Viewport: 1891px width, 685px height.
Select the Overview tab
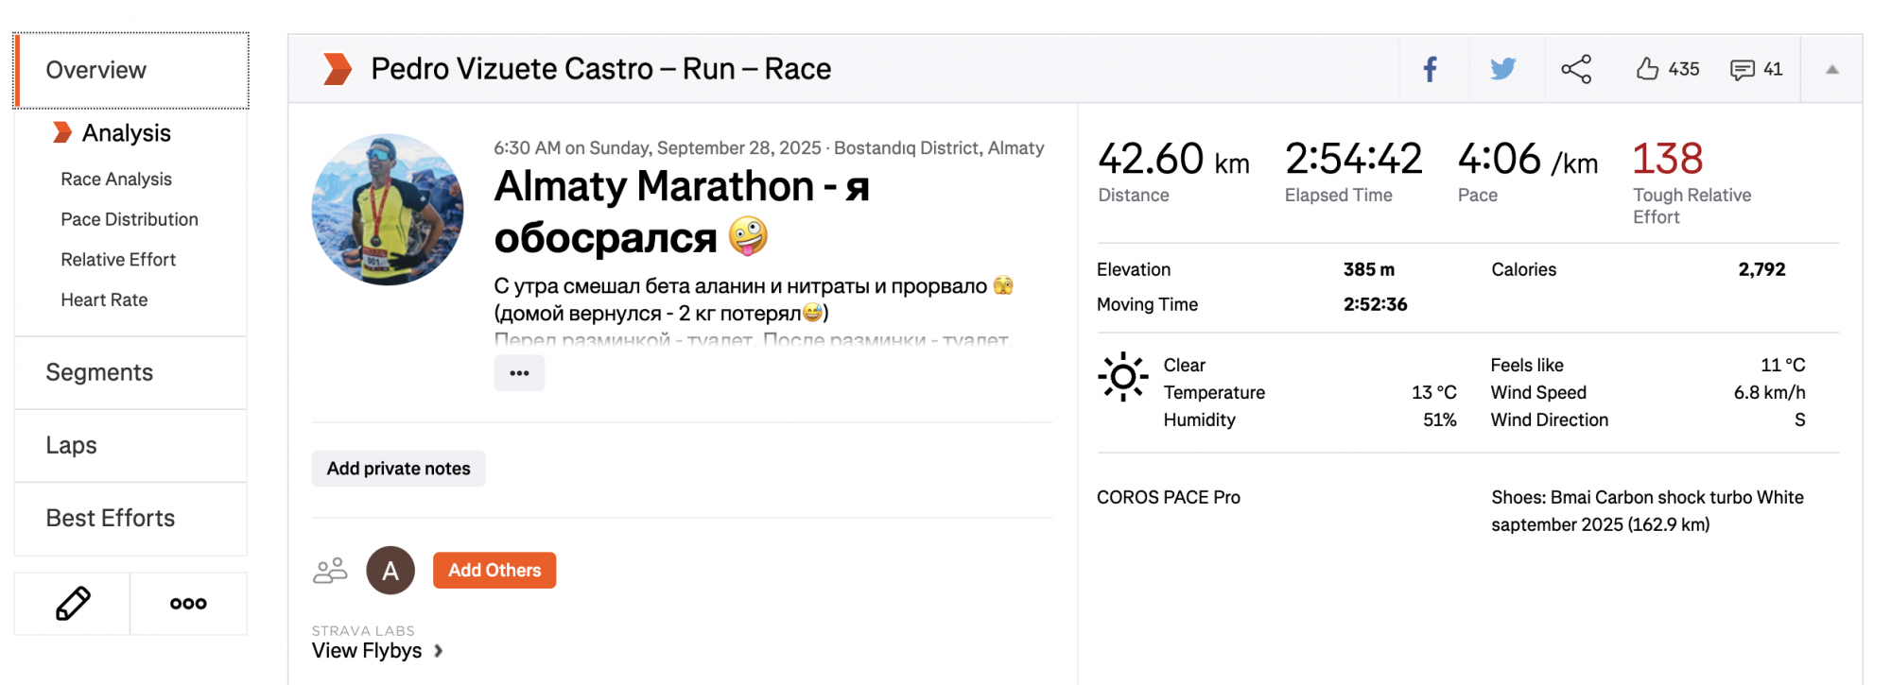[131, 71]
